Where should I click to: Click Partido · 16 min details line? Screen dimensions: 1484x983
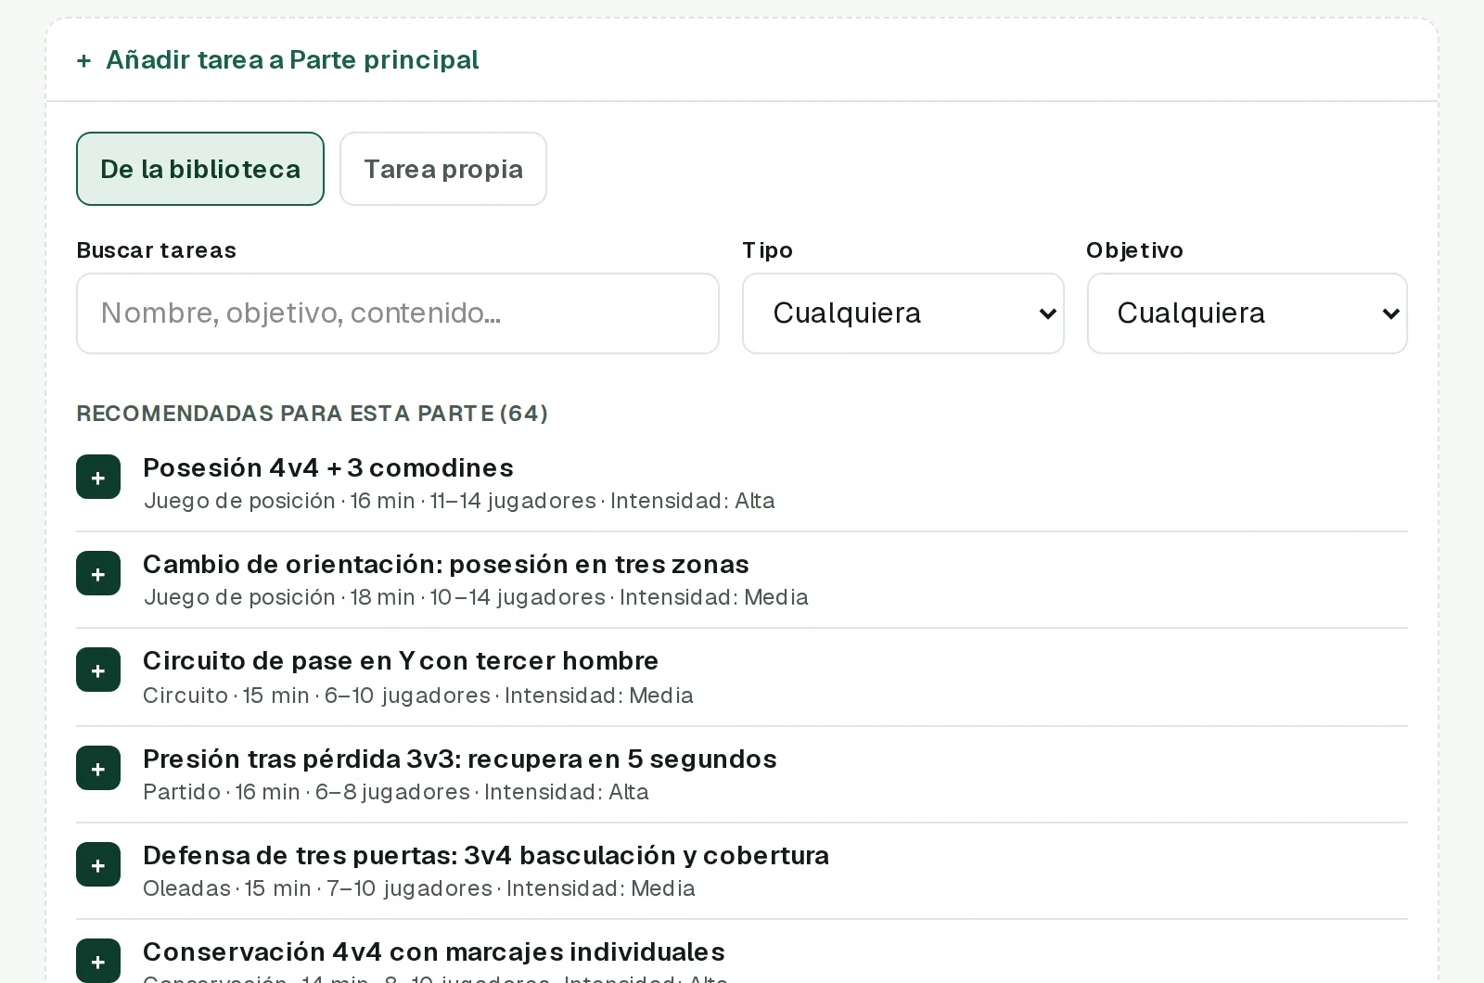click(396, 792)
